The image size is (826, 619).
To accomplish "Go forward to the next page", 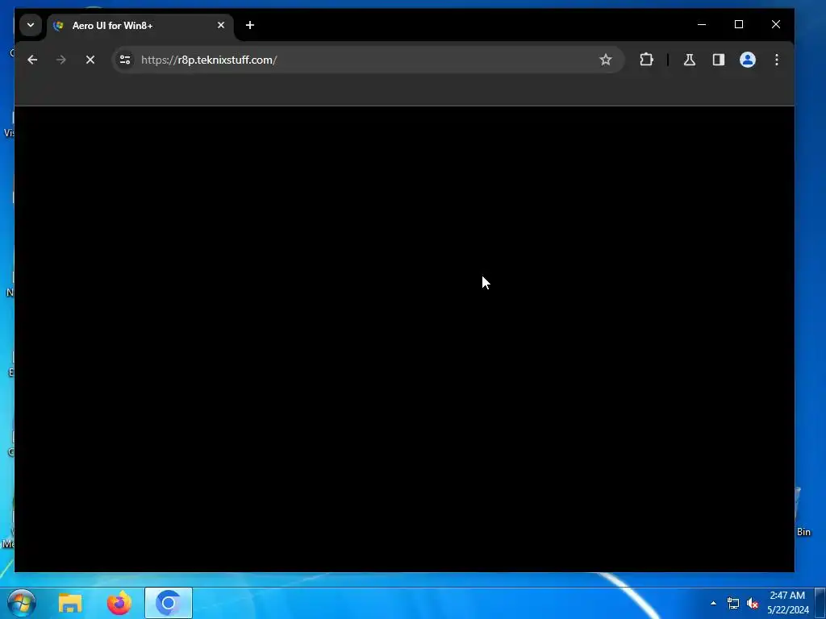I will pos(61,60).
